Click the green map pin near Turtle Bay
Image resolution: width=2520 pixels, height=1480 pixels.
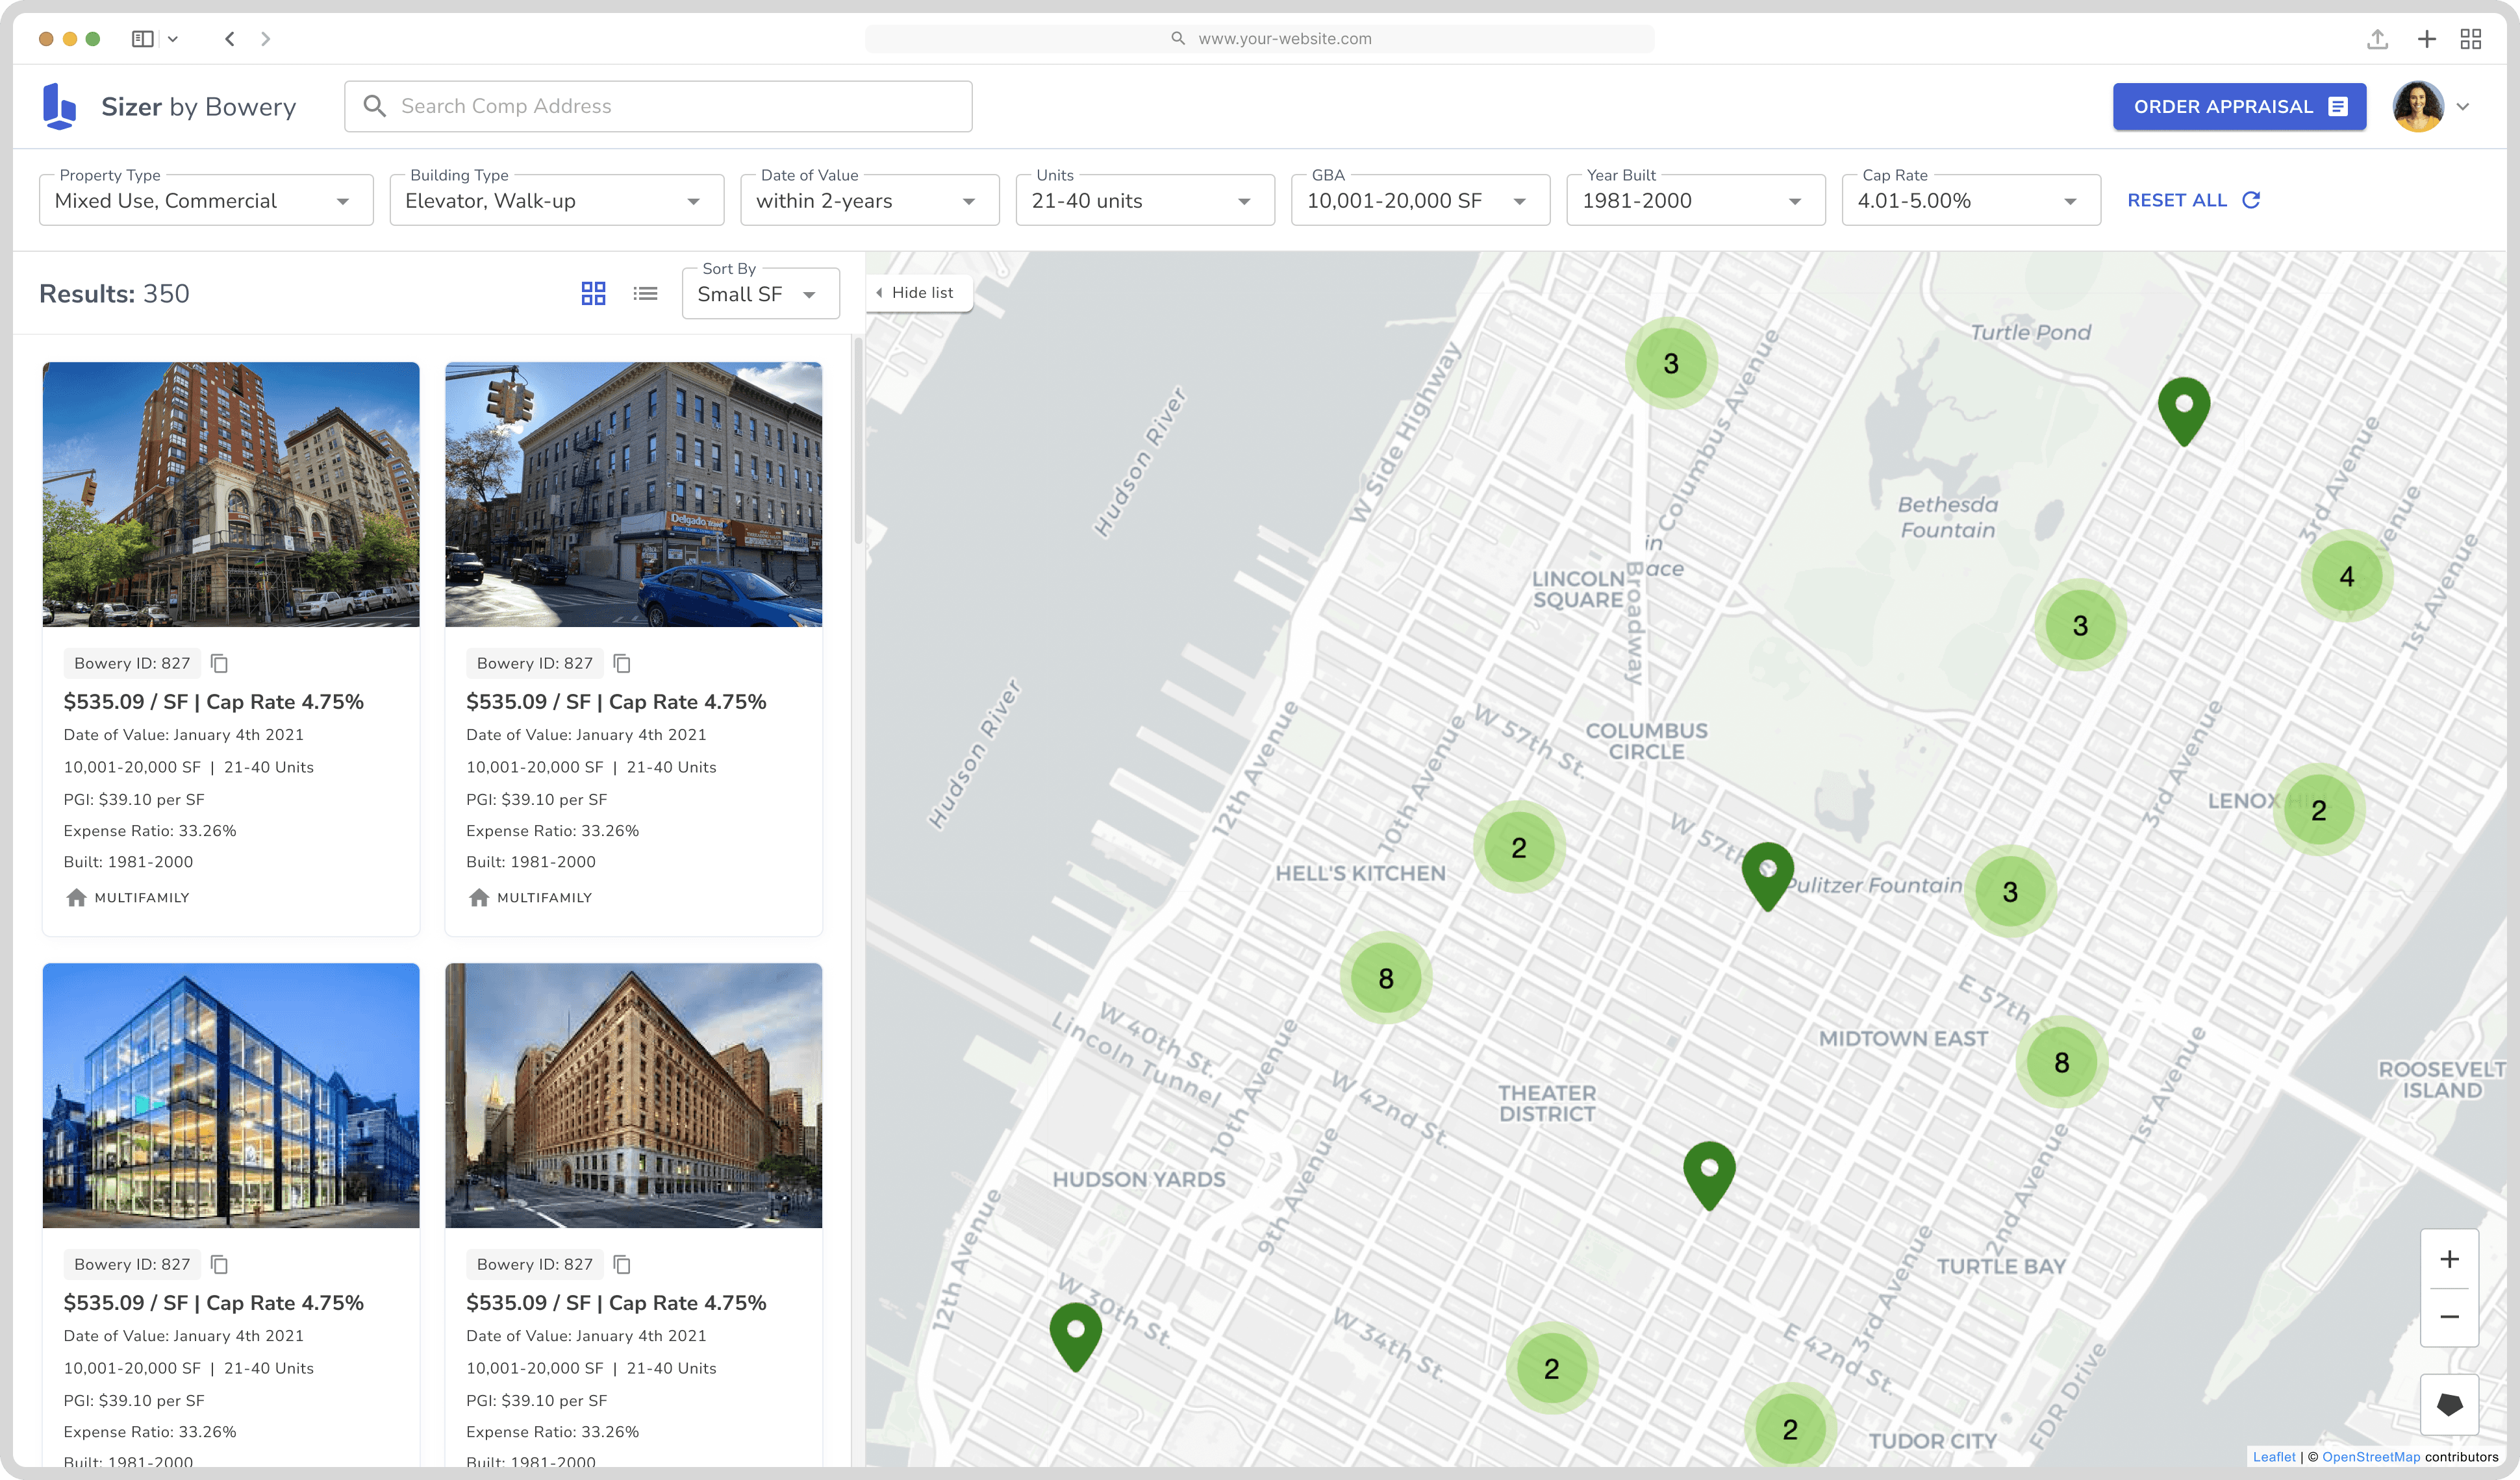click(1709, 1175)
